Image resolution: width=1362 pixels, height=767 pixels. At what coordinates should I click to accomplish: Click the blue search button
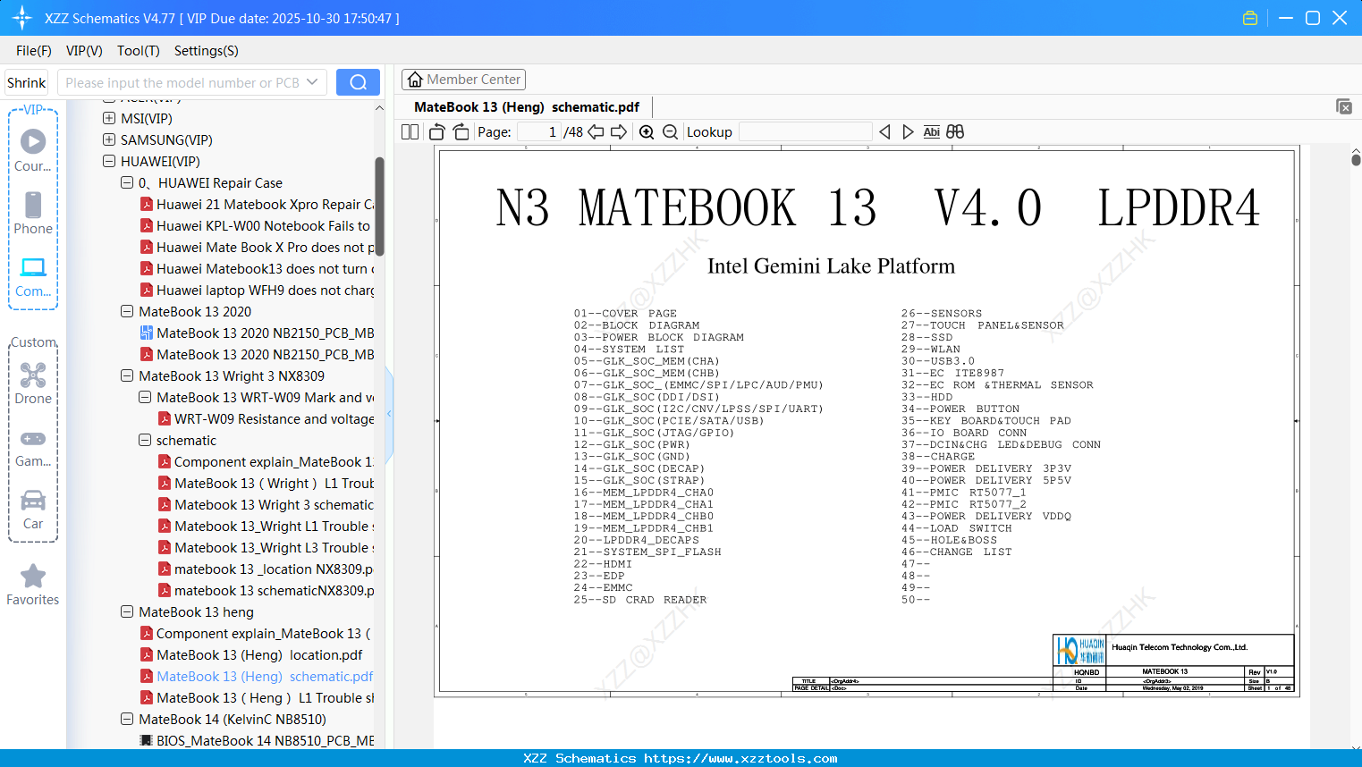(358, 82)
